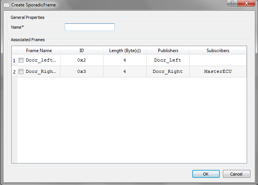Screen dimensions: 258x185
Task: Click the Door_Left publisher cell
Action: click(168, 60)
